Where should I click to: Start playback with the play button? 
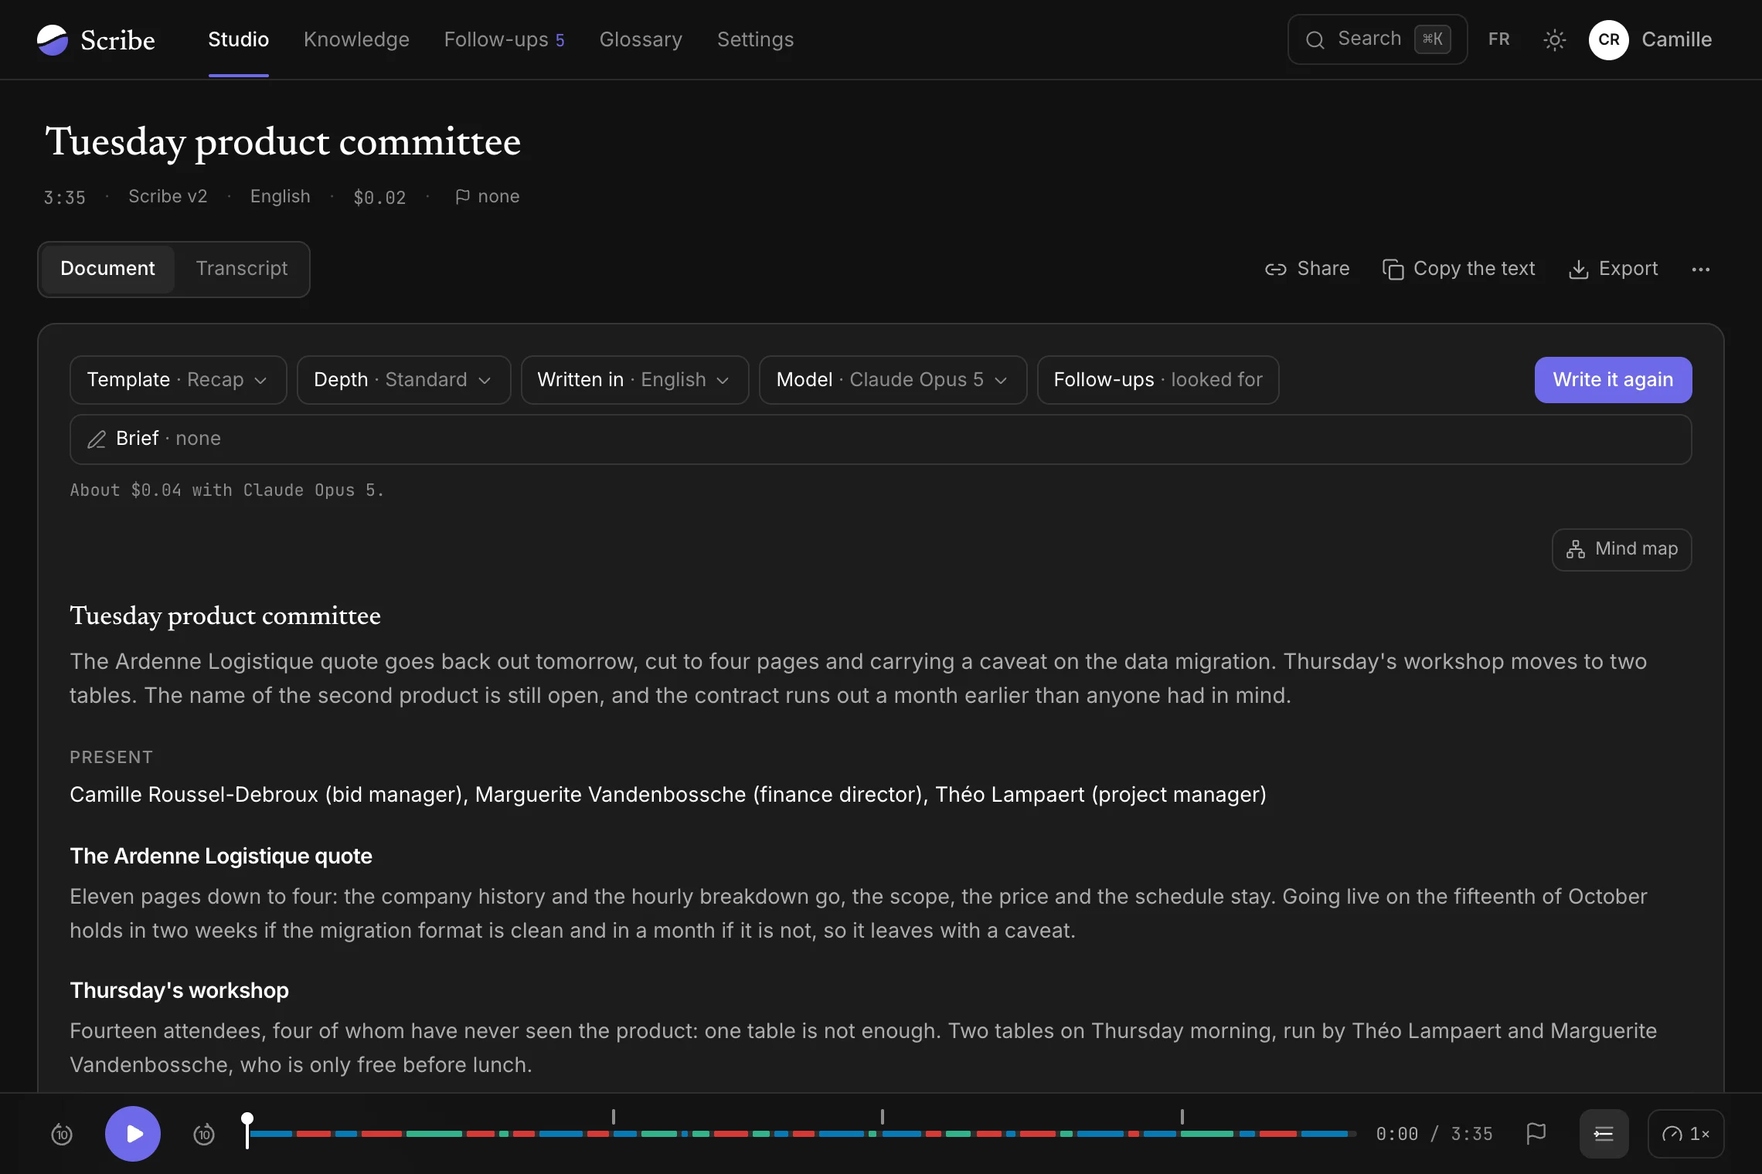coord(133,1134)
